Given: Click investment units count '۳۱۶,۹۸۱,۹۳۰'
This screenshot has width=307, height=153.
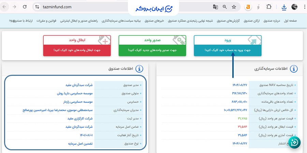Looking at the screenshot, I should [x=239, y=93].
